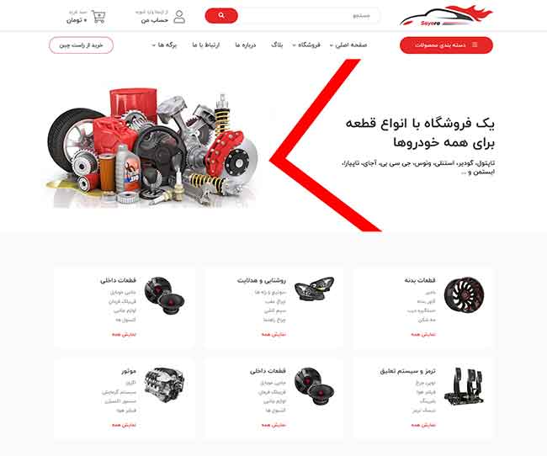Open the دسته بندی محصولات categories button

coord(446,45)
